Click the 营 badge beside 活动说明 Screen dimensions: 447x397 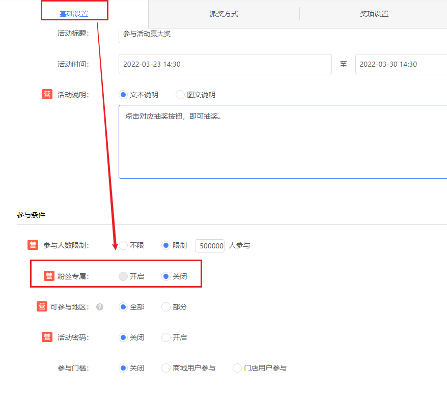click(47, 94)
